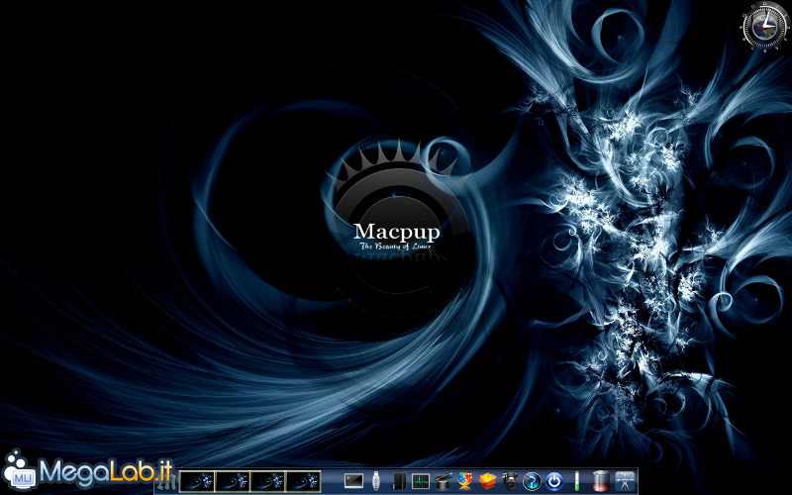792x495 pixels.
Task: Switch to the first virtual desktop
Action: 197,481
